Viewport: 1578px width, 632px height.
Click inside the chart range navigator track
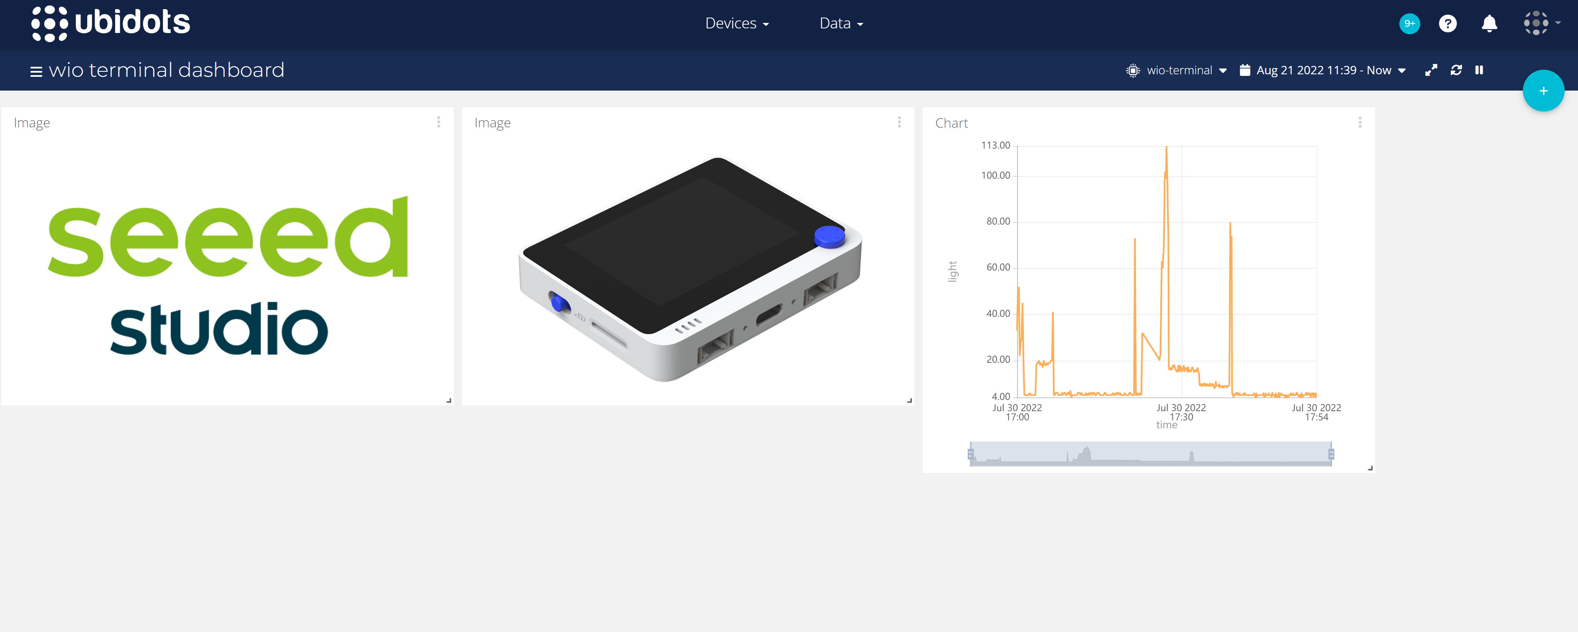tap(1150, 454)
